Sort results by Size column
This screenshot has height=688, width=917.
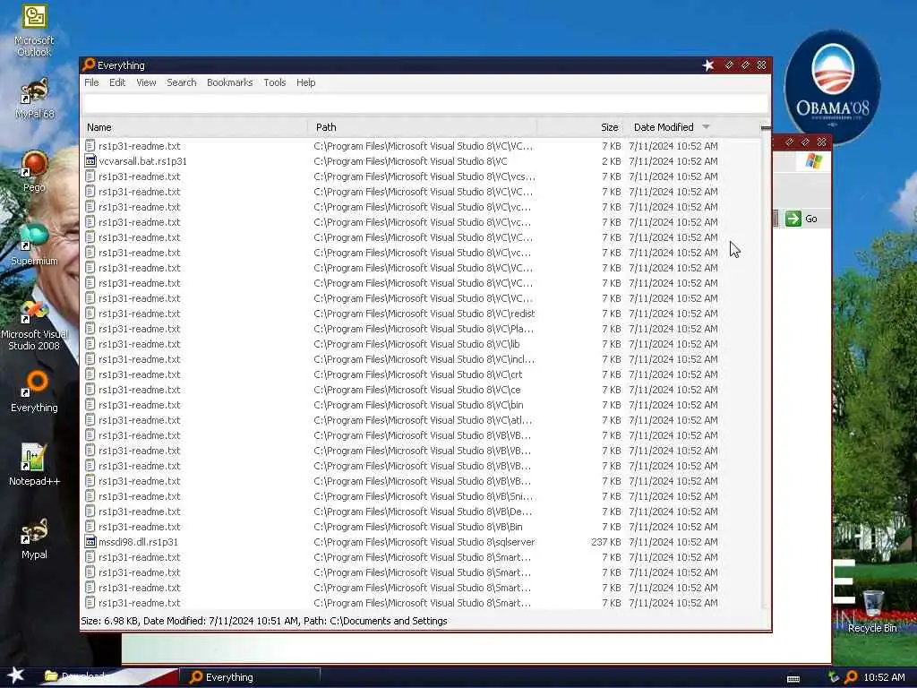[579, 127]
